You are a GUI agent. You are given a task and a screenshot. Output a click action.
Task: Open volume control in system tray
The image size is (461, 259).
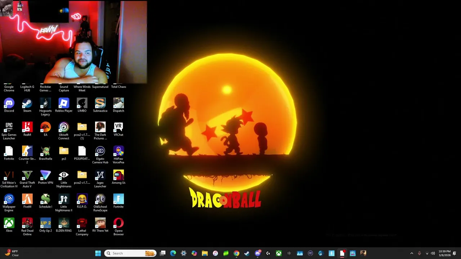tap(433, 253)
